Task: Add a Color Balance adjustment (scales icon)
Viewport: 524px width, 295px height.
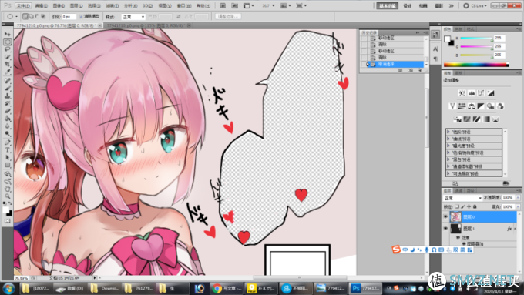Action: point(472,106)
